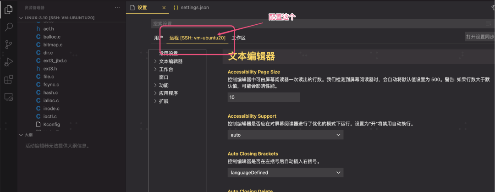This screenshot has width=495, height=192.
Task: Collapse the 大纲 outline section
Action: 26,135
